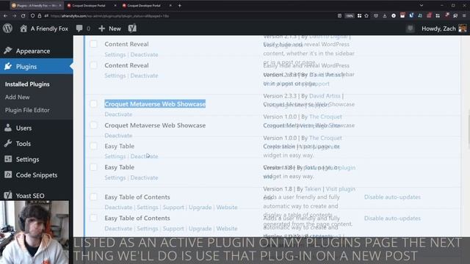Open Yoast SEO in sidebar
This screenshot has height=264, width=470.
(36, 196)
